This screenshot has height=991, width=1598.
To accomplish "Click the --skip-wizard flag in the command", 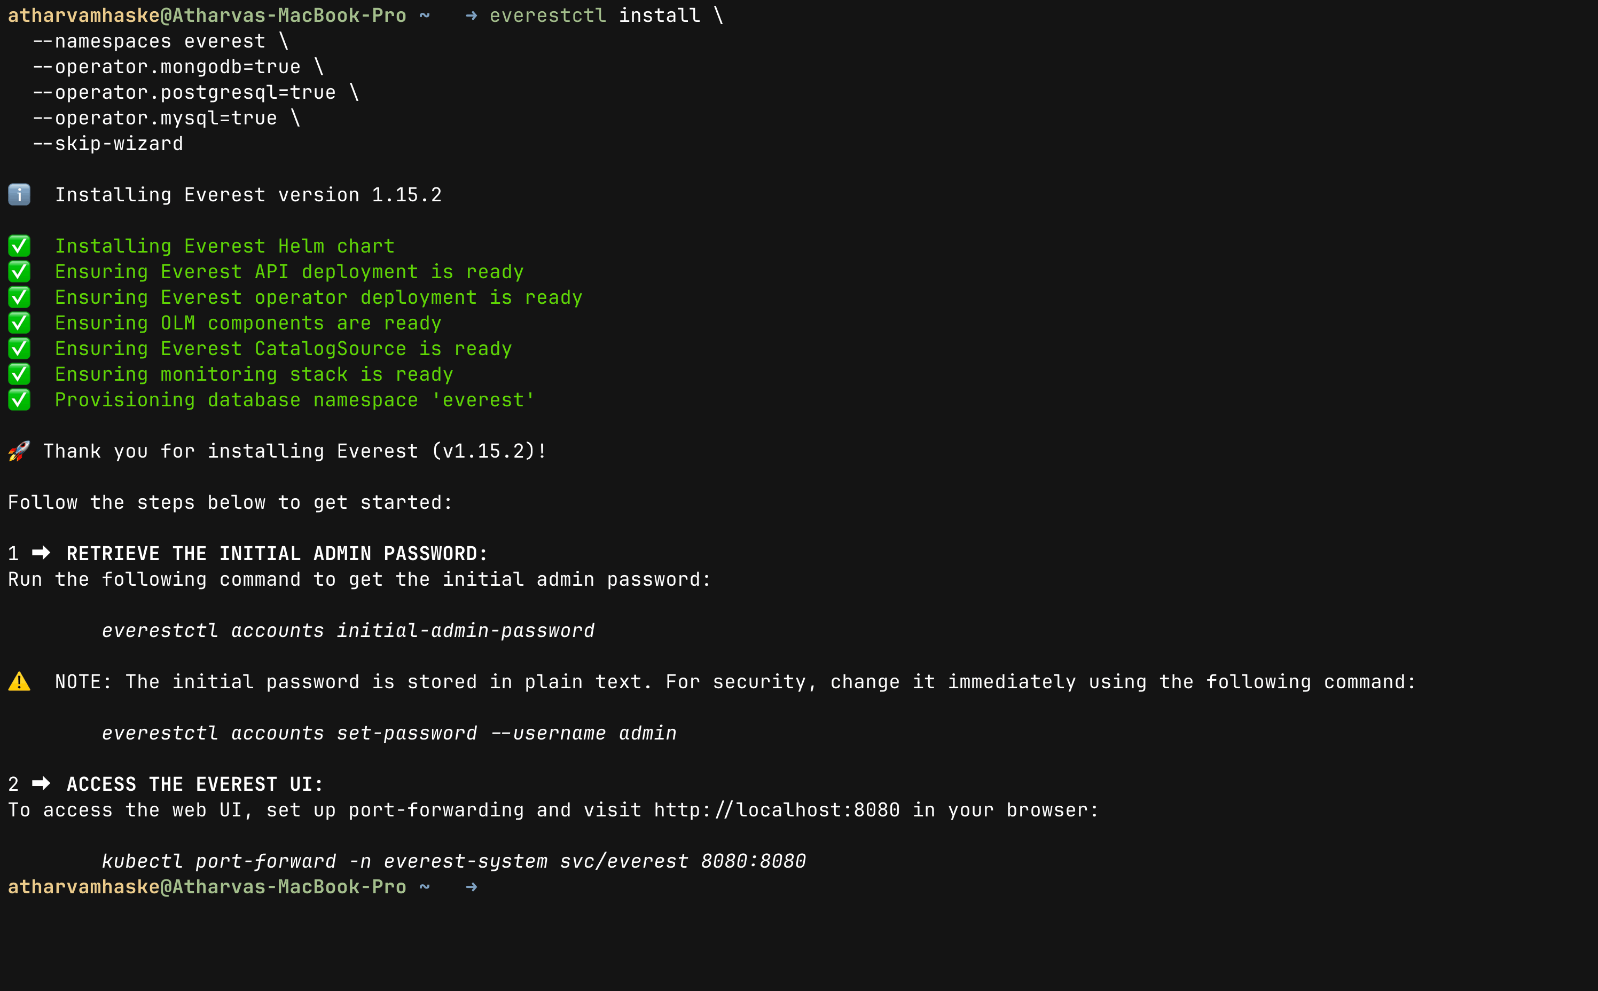I will (x=108, y=144).
